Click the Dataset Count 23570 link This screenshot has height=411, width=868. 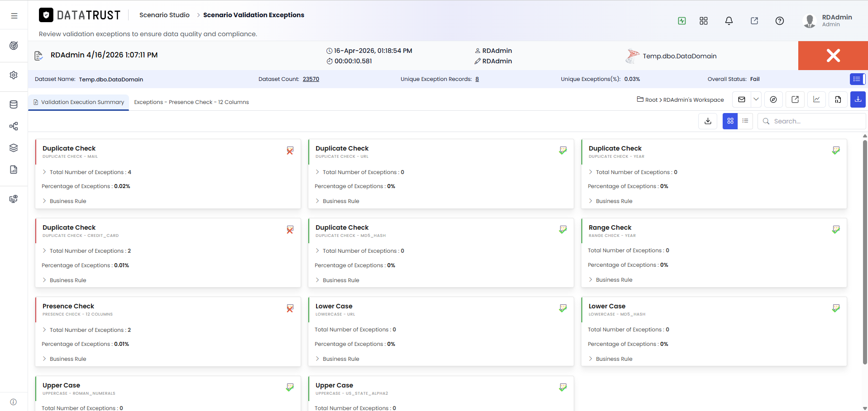(x=311, y=79)
